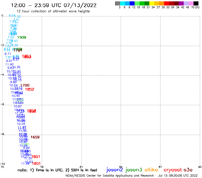Click the "70 (ft)" legend label

pos(195,7)
